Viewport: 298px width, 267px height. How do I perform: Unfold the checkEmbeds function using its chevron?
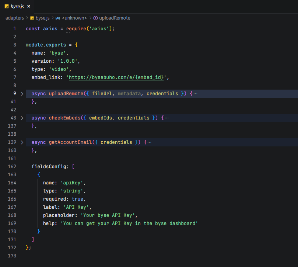pos(22,118)
